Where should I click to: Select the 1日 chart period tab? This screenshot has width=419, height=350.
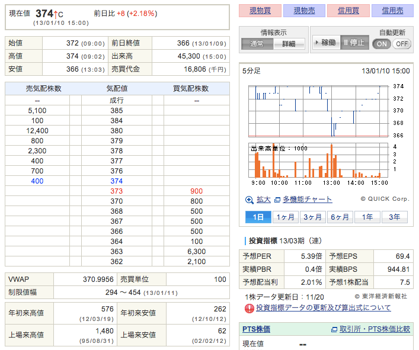pos(258,217)
